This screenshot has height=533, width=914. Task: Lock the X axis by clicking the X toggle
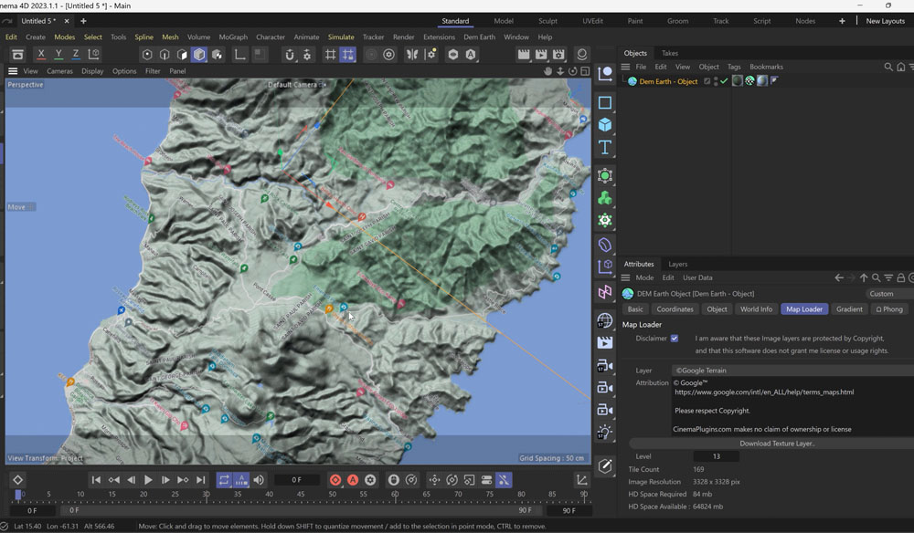click(40, 54)
